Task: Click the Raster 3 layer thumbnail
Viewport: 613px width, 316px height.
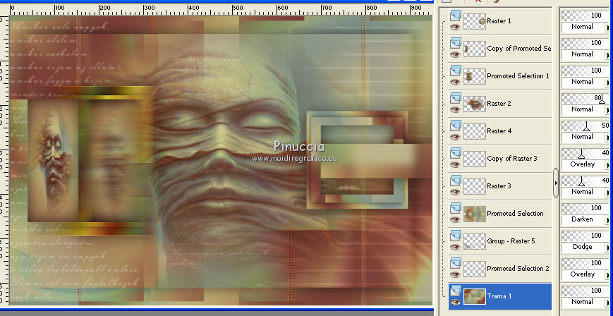Action: (x=475, y=186)
